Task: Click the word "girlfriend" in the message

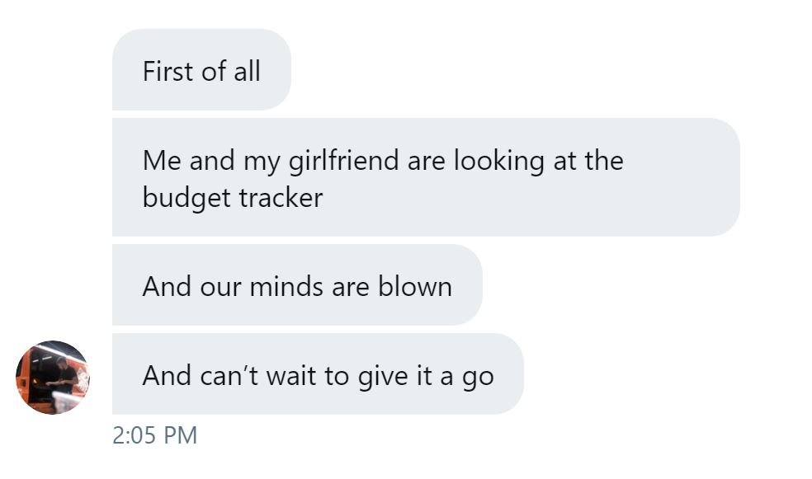Action: coord(343,161)
